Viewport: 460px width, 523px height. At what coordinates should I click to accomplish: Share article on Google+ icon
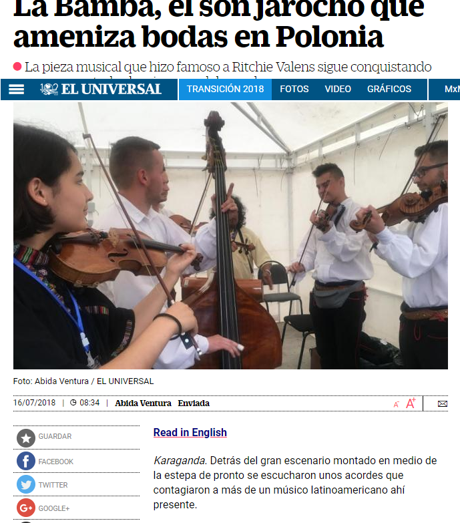tap(26, 508)
